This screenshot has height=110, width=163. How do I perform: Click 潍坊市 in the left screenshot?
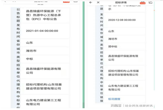31,51
